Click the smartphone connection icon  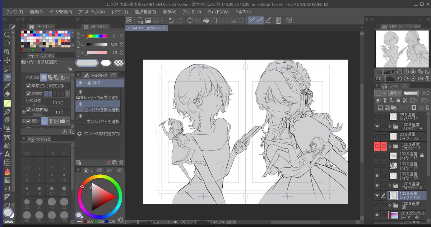[278, 20]
